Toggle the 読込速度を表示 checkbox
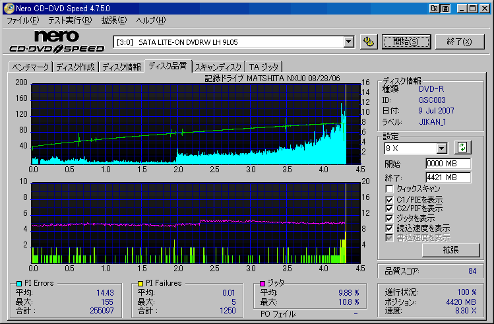 (389, 228)
